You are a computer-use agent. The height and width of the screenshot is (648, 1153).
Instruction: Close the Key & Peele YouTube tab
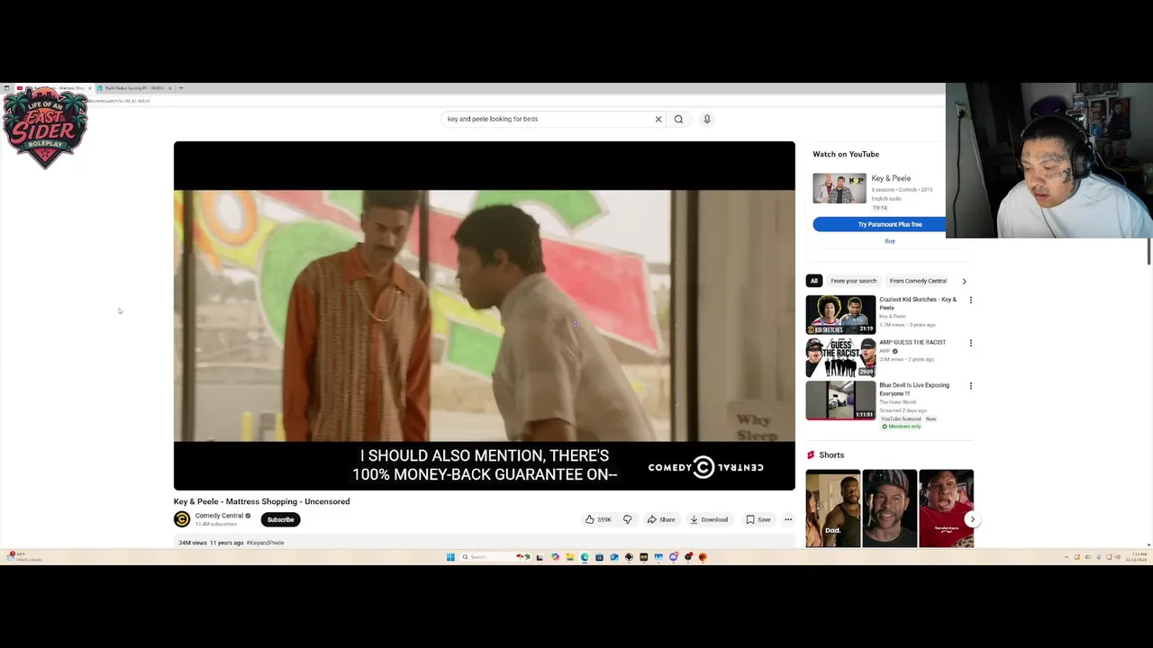click(x=90, y=88)
